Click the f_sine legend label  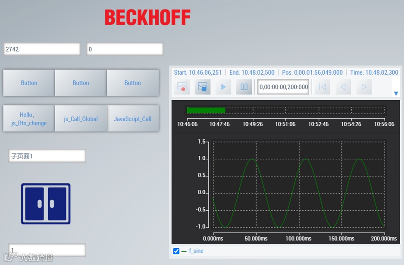[196, 251]
